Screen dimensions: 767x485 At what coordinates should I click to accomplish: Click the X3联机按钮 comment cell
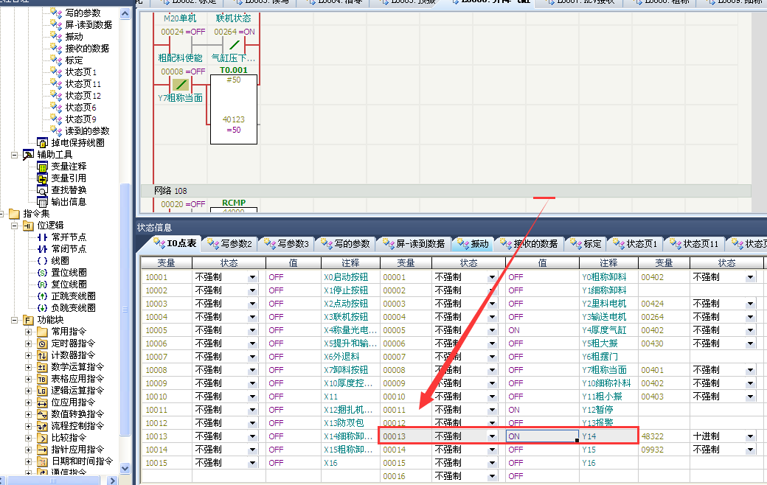click(350, 317)
